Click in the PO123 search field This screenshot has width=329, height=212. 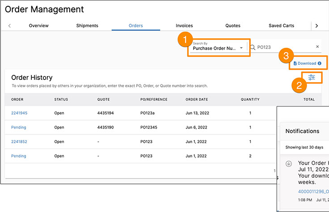pyautogui.click(x=284, y=47)
